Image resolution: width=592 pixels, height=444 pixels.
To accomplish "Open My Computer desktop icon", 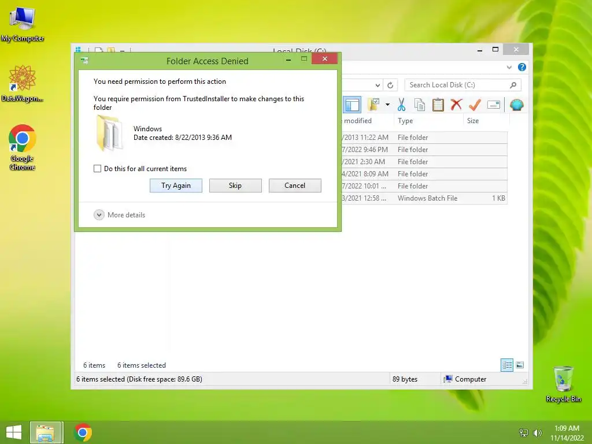I will 23,24.
